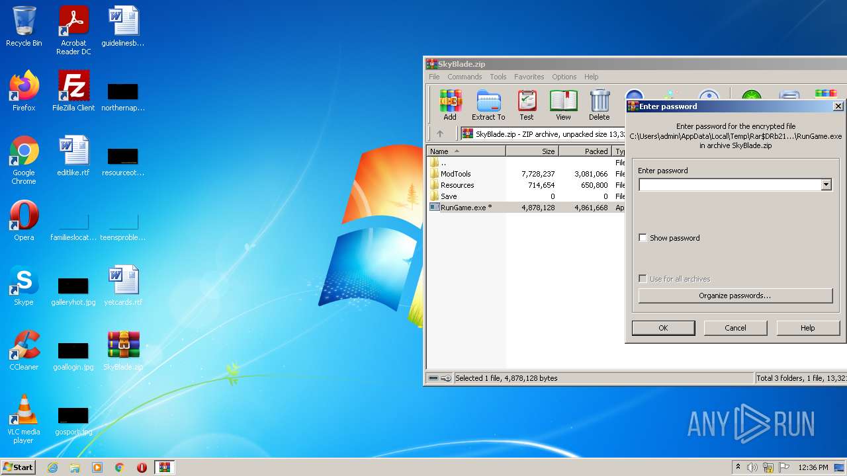The width and height of the screenshot is (847, 476).
Task: Click WinRAR taskbar button
Action: pyautogui.click(x=164, y=467)
